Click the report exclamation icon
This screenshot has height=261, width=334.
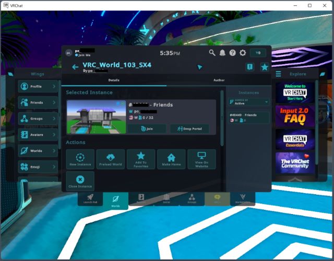click(x=249, y=67)
